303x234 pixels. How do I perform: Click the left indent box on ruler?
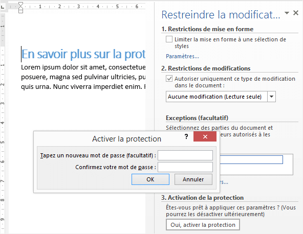(x=20, y=11)
